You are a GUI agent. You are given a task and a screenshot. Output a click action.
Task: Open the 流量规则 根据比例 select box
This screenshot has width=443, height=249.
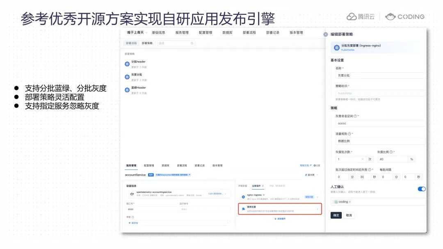pos(380,141)
